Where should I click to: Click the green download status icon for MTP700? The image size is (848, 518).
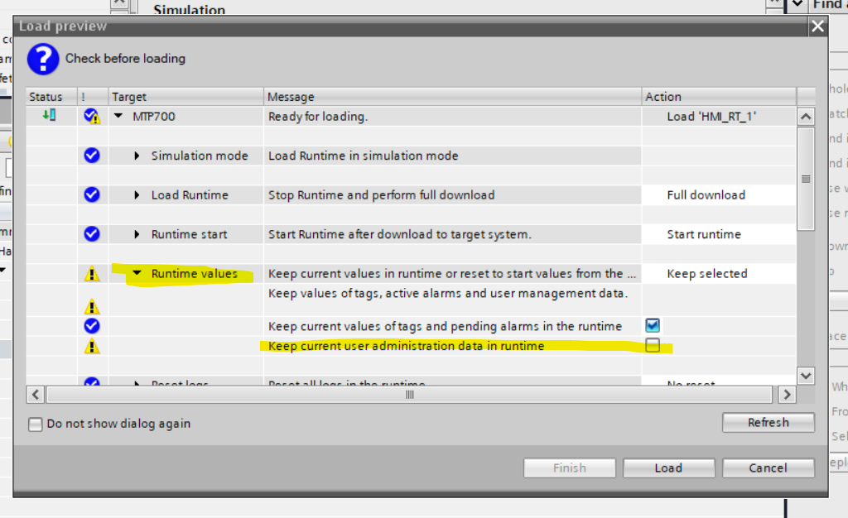point(51,116)
